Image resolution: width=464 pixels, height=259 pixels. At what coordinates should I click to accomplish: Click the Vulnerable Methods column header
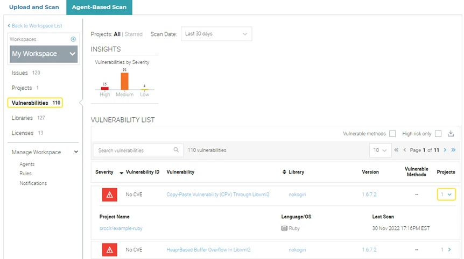[x=416, y=171]
